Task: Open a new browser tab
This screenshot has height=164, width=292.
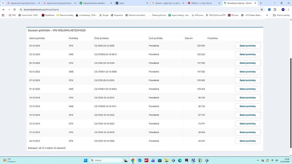Action: (261, 3)
